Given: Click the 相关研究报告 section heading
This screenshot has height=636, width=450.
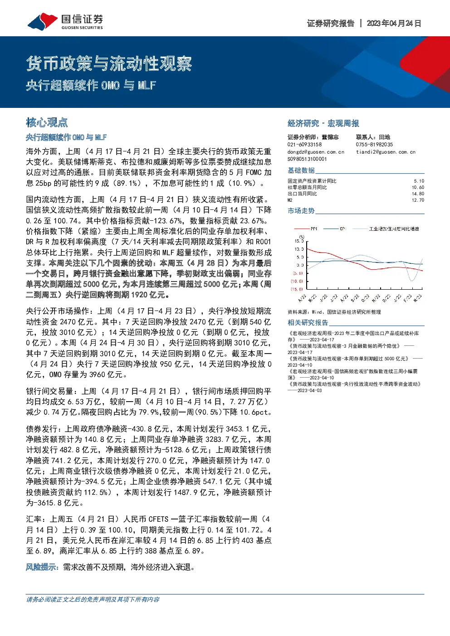Looking at the screenshot, I should tap(308, 323).
